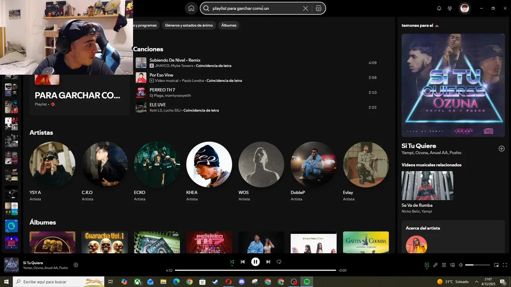Open temones para el playlist title
This screenshot has width=511, height=287.
pos(420,25)
